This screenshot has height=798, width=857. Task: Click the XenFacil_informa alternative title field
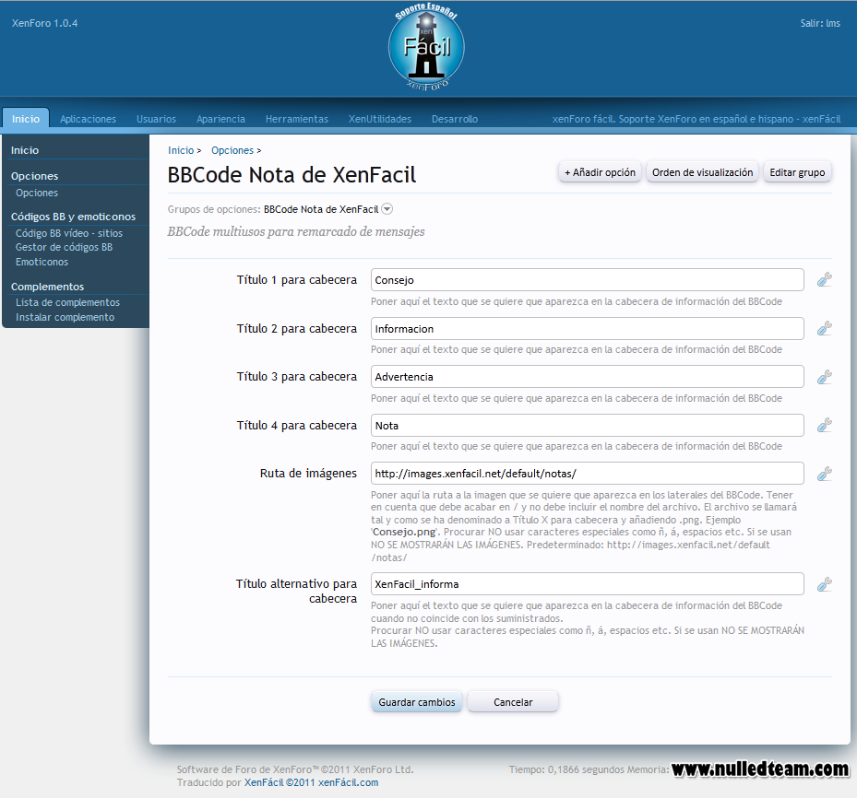[587, 584]
